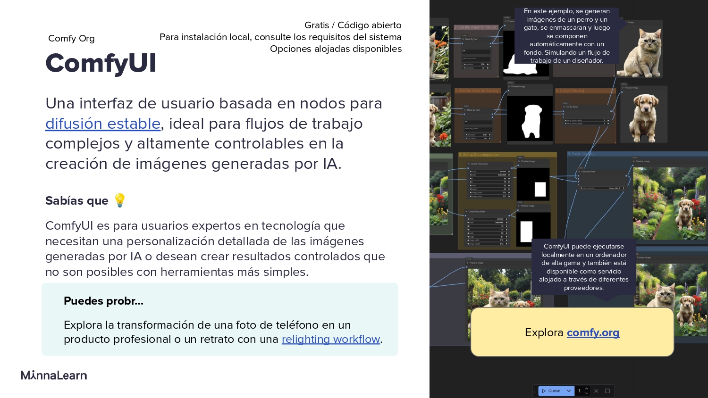
Task: Increase the batch count with the up arrow
Action: (587, 389)
